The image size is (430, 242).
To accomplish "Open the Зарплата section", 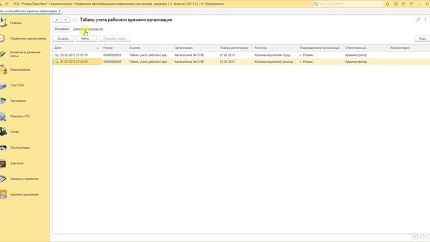I will [16, 163].
